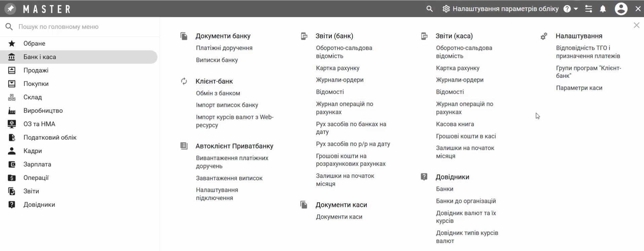Click the star icon beside Обране
Image resolution: width=644 pixels, height=251 pixels.
(x=12, y=43)
